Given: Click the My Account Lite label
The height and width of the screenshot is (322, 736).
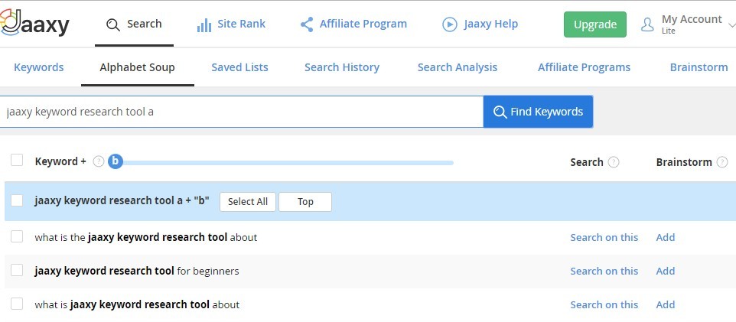Looking at the screenshot, I should pyautogui.click(x=692, y=24).
